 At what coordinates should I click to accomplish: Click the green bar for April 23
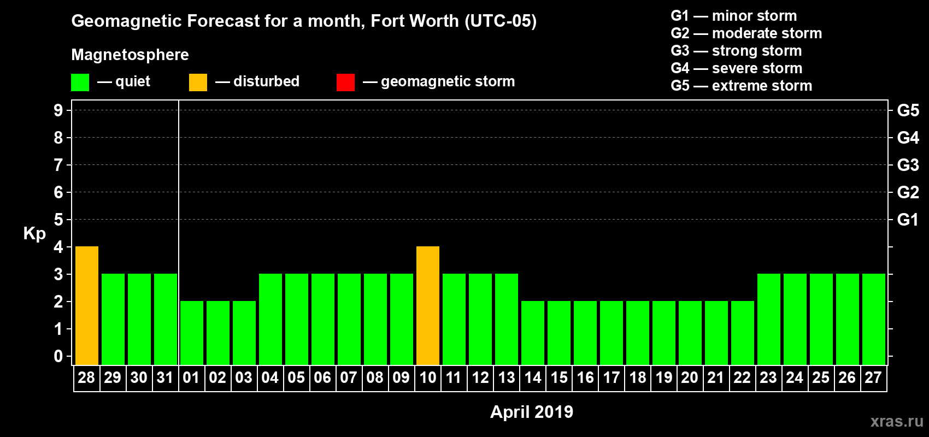pyautogui.click(x=769, y=320)
